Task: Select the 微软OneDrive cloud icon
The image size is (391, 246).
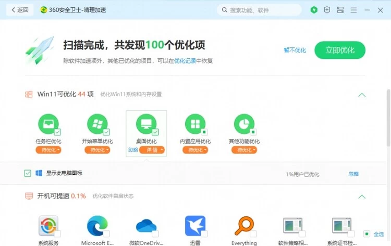Action: click(146, 226)
